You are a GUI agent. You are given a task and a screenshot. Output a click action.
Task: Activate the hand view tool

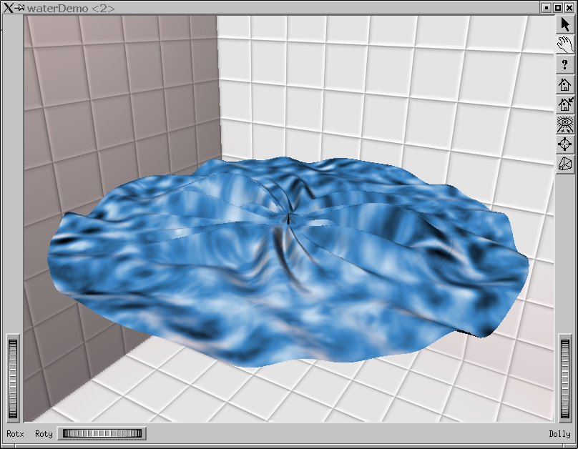pos(564,45)
